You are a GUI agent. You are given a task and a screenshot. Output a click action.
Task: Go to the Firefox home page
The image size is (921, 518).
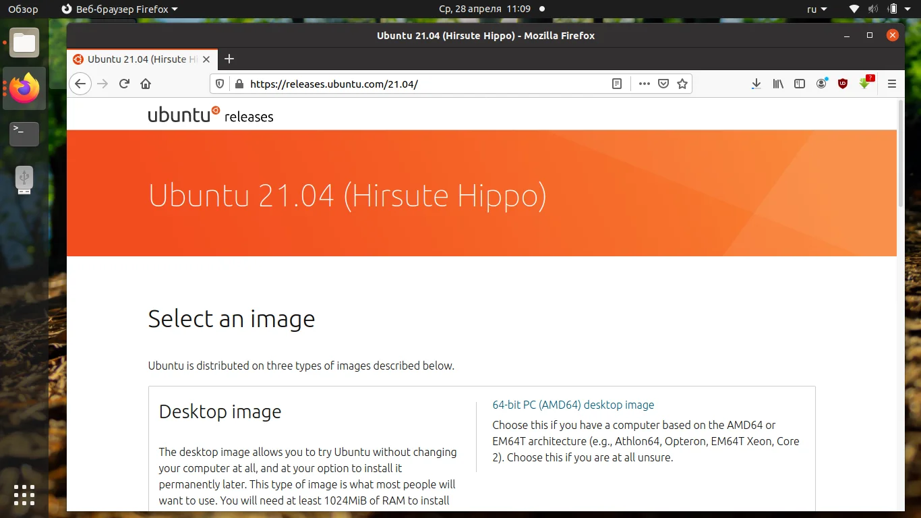(x=145, y=84)
